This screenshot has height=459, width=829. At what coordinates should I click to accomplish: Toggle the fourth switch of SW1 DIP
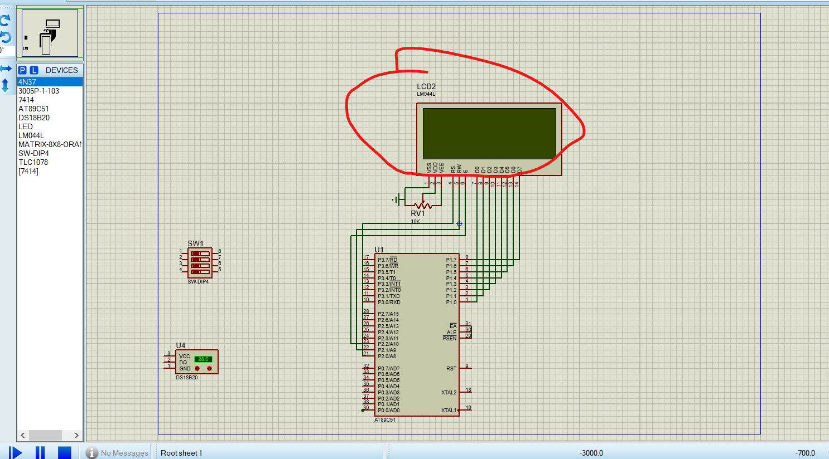coord(200,272)
